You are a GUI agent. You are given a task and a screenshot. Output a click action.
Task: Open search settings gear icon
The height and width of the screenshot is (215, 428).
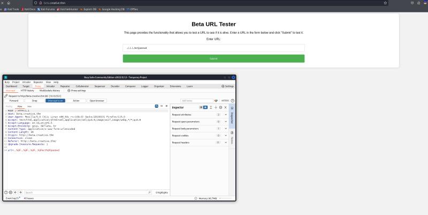10,192
